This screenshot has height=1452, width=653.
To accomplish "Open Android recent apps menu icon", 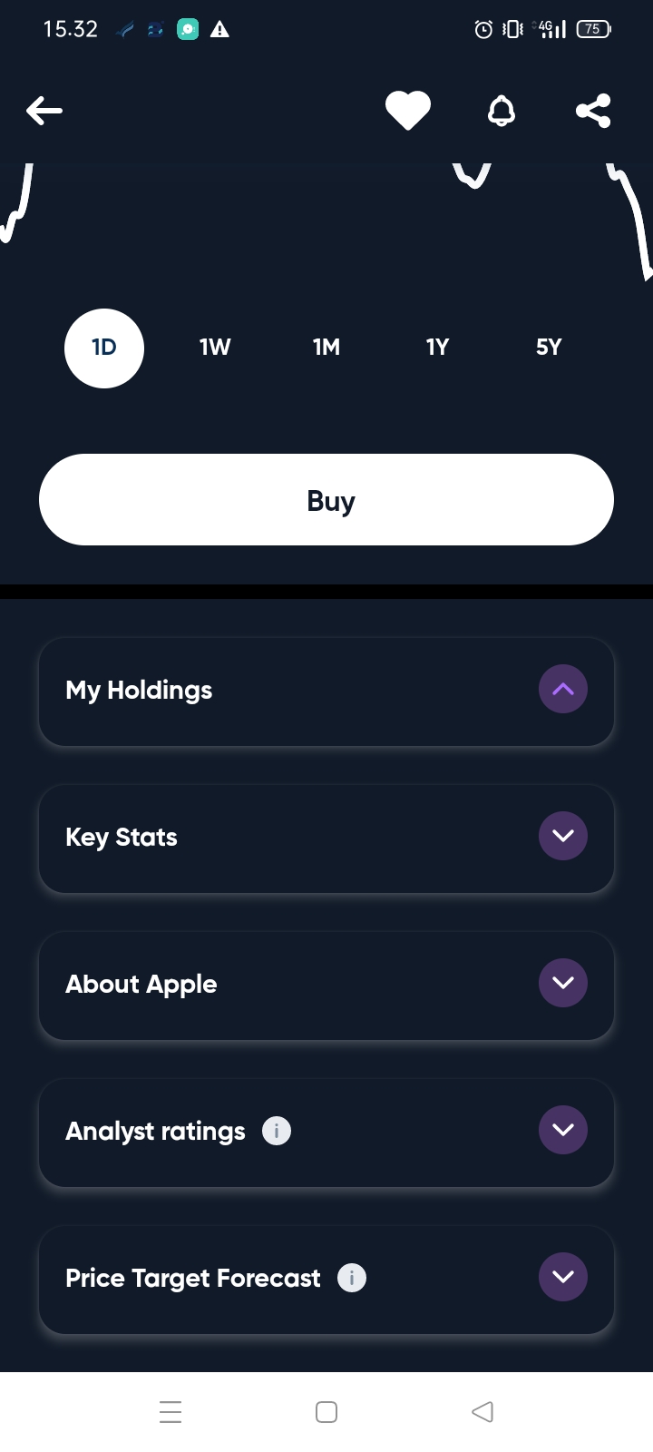I will pos(171,1412).
